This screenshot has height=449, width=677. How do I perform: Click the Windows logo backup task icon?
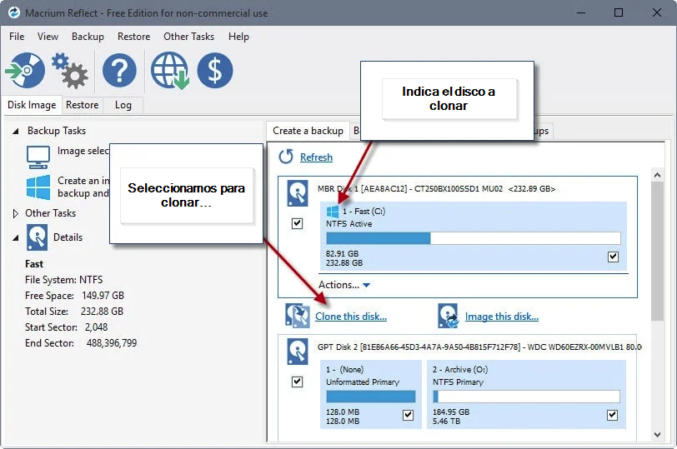(x=38, y=187)
